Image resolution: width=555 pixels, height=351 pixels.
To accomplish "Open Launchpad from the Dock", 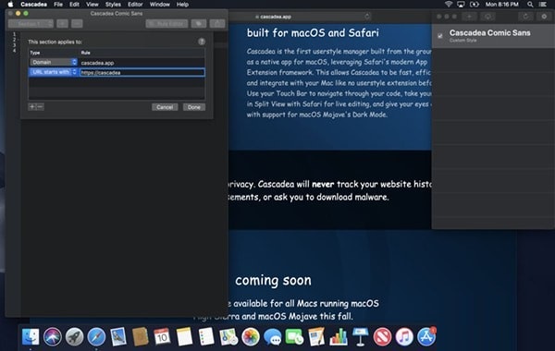I will [74, 336].
